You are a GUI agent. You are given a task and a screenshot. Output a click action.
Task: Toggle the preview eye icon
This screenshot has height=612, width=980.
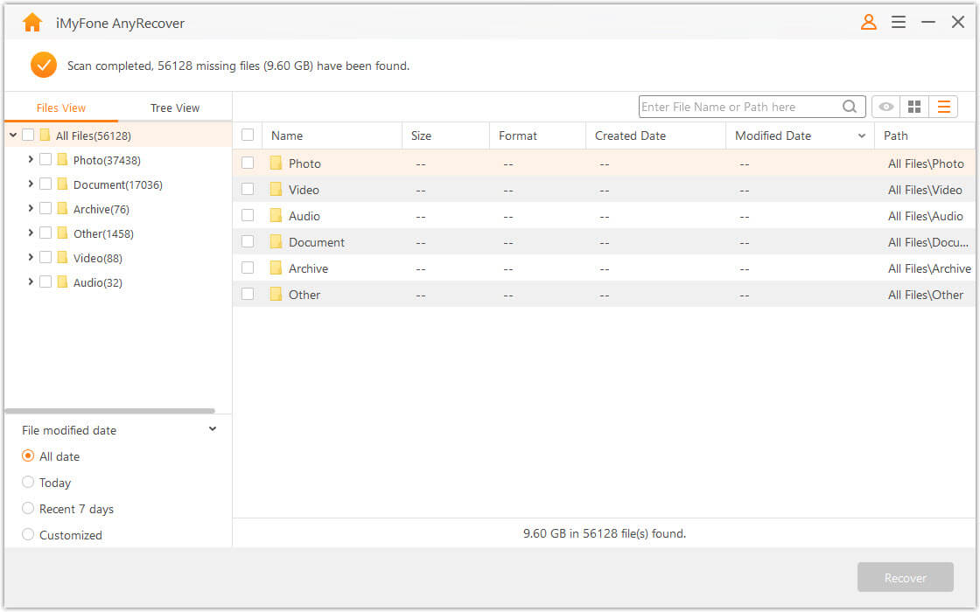[x=886, y=107]
